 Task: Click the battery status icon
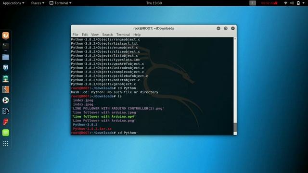298,3
